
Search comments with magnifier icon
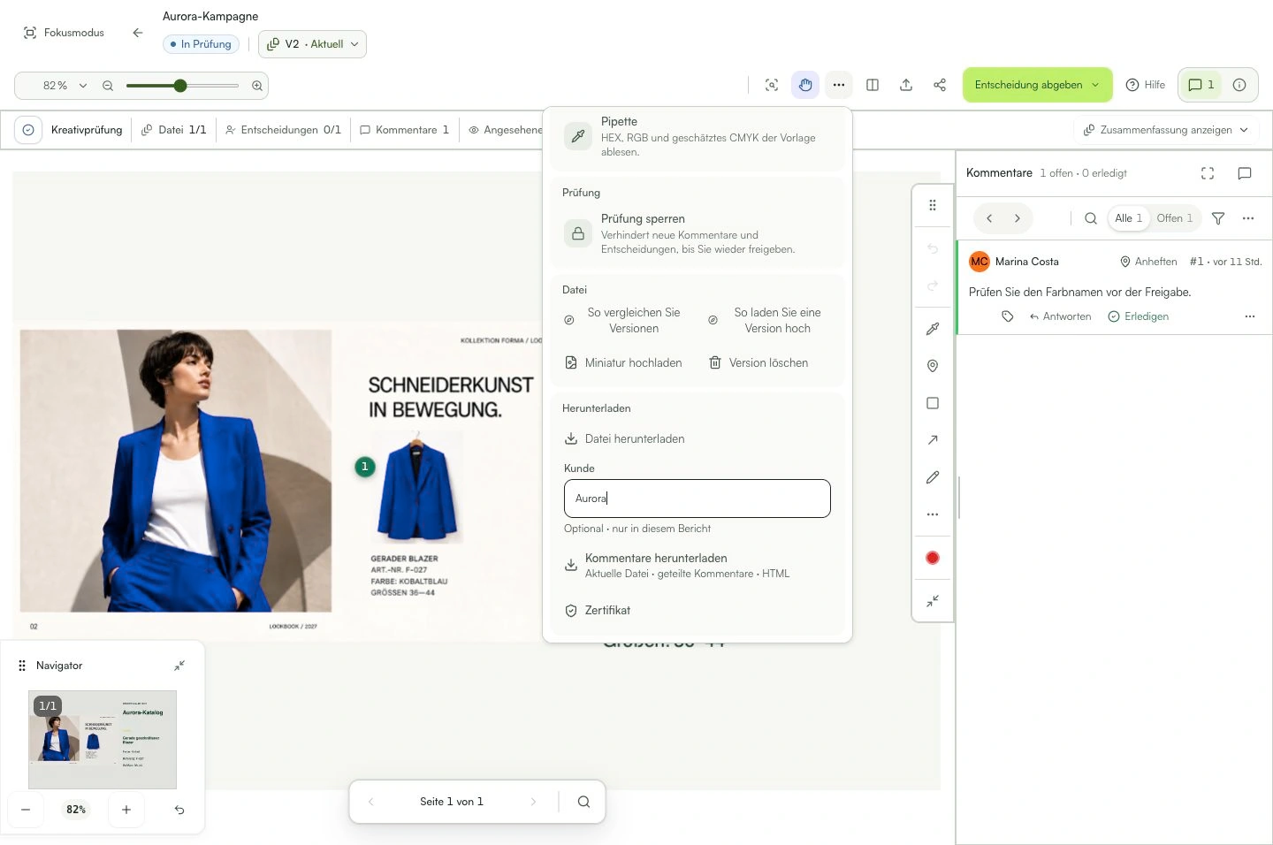[1091, 218]
